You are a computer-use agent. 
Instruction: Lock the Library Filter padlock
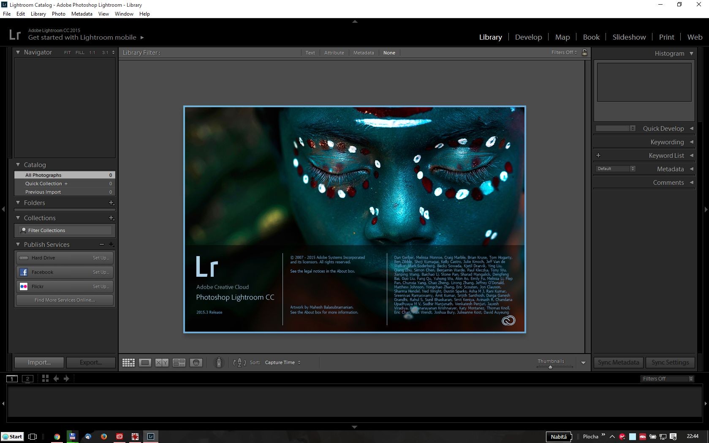[584, 52]
